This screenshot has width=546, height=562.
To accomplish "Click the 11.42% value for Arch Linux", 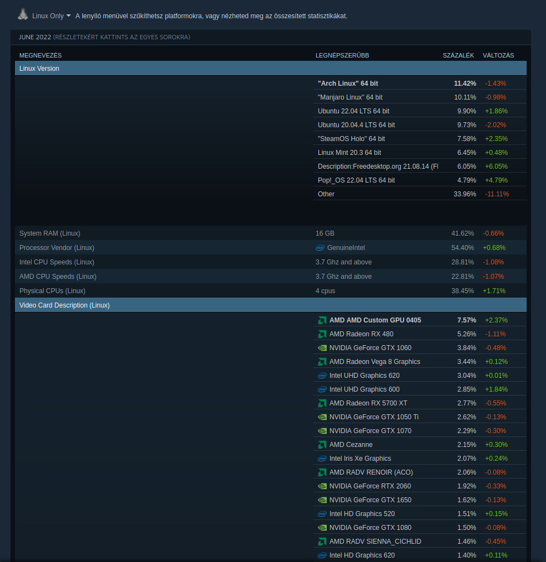I will coord(465,83).
